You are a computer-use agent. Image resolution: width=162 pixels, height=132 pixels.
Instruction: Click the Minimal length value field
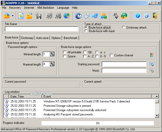click(46, 54)
